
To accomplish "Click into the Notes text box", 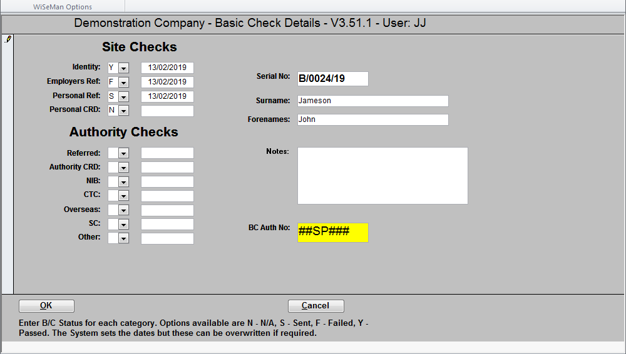I will coord(382,176).
